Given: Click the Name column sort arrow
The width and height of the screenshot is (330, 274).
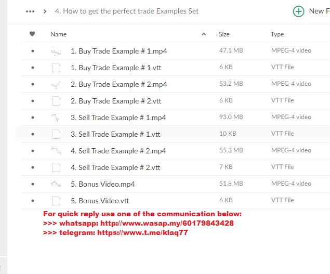Looking at the screenshot, I should pyautogui.click(x=204, y=34).
